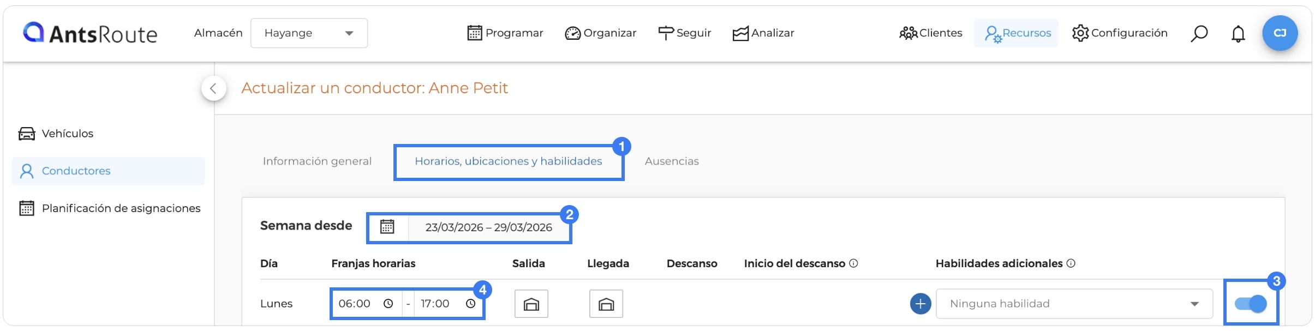The image size is (1315, 331).
Task: Click the calendar icon next to Semana desde
Action: 387,227
